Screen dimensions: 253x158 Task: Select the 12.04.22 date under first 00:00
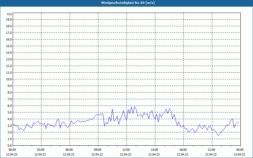click(x=12, y=154)
